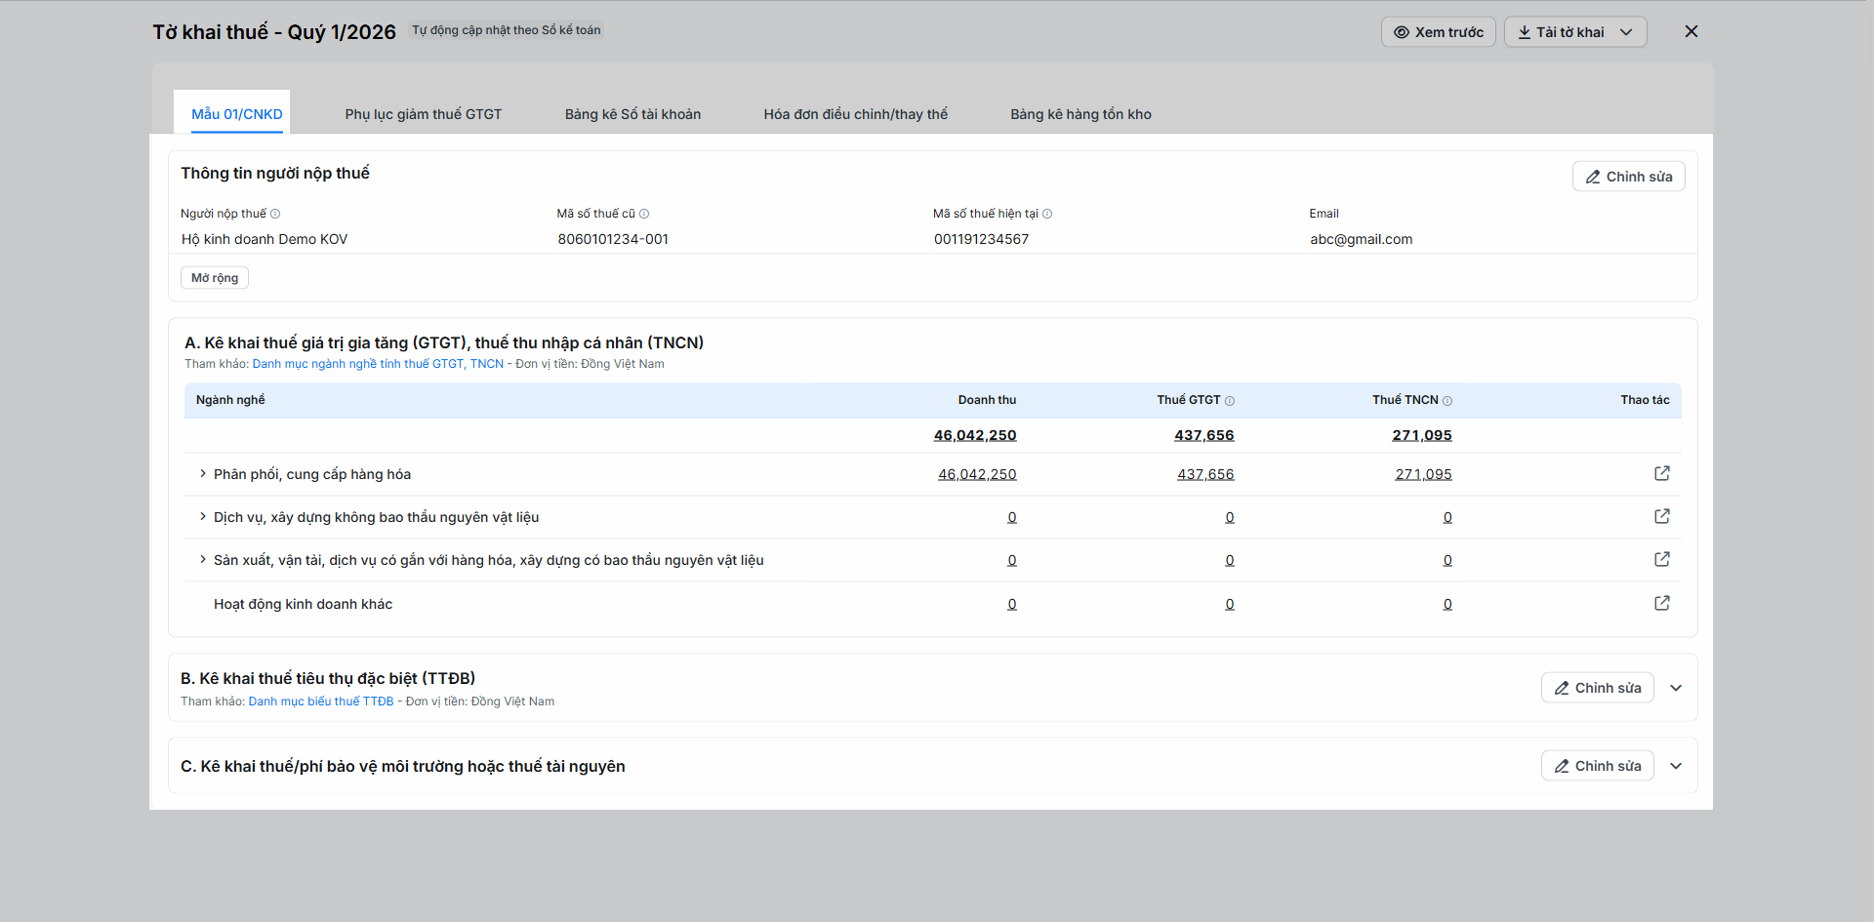Screen dimensions: 1874x922
Task: Show info for Thuế GTGT column
Action: point(1230,401)
